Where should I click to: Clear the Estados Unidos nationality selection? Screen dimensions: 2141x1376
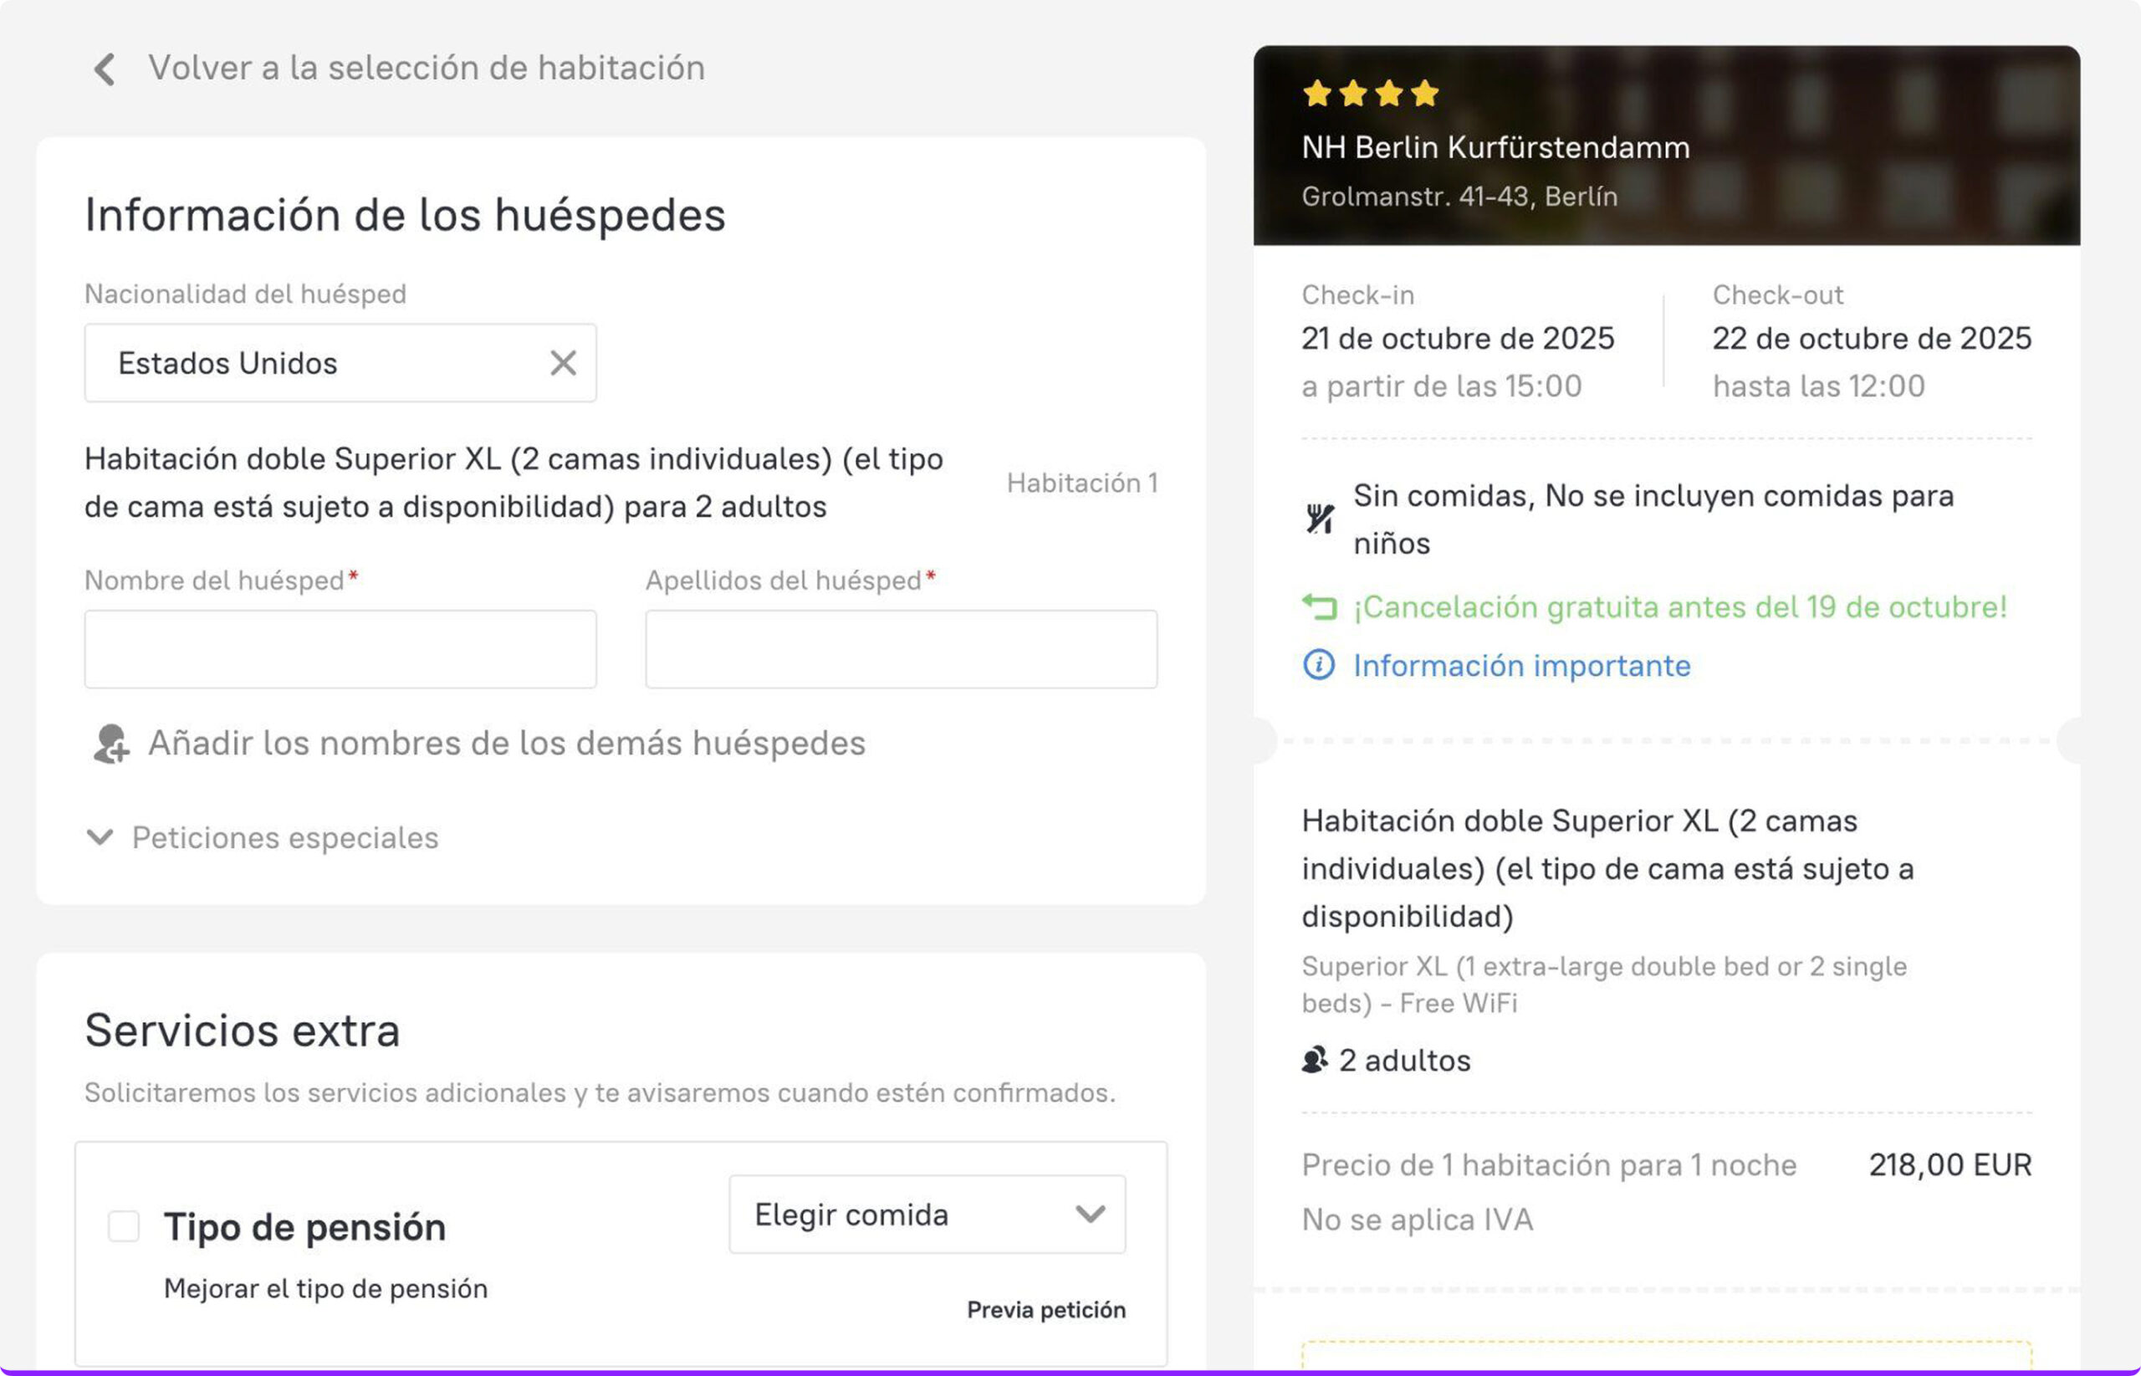point(563,363)
